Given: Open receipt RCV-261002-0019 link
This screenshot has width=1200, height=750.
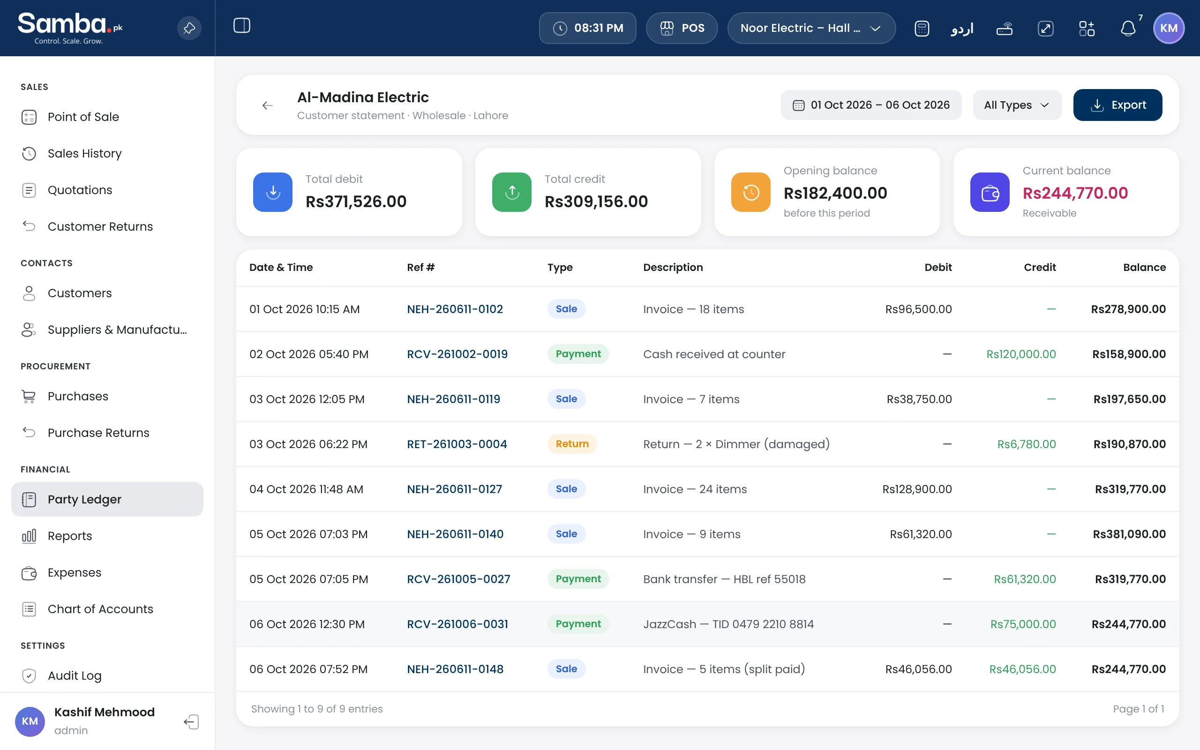Looking at the screenshot, I should click(457, 354).
